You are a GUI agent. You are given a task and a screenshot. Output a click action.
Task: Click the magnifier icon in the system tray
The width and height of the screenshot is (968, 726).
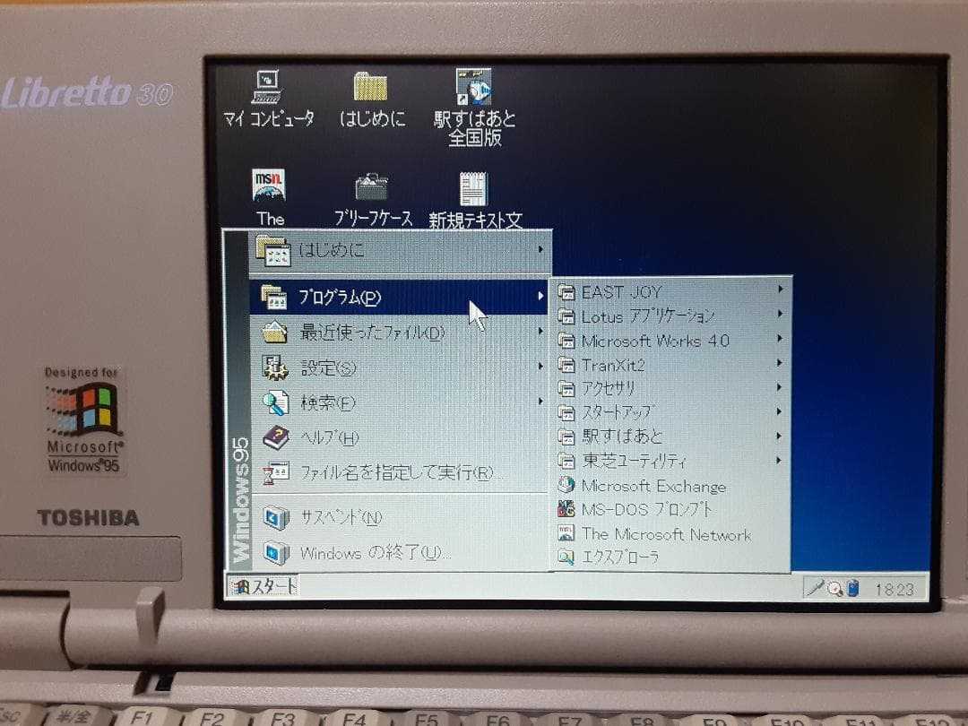(x=834, y=588)
